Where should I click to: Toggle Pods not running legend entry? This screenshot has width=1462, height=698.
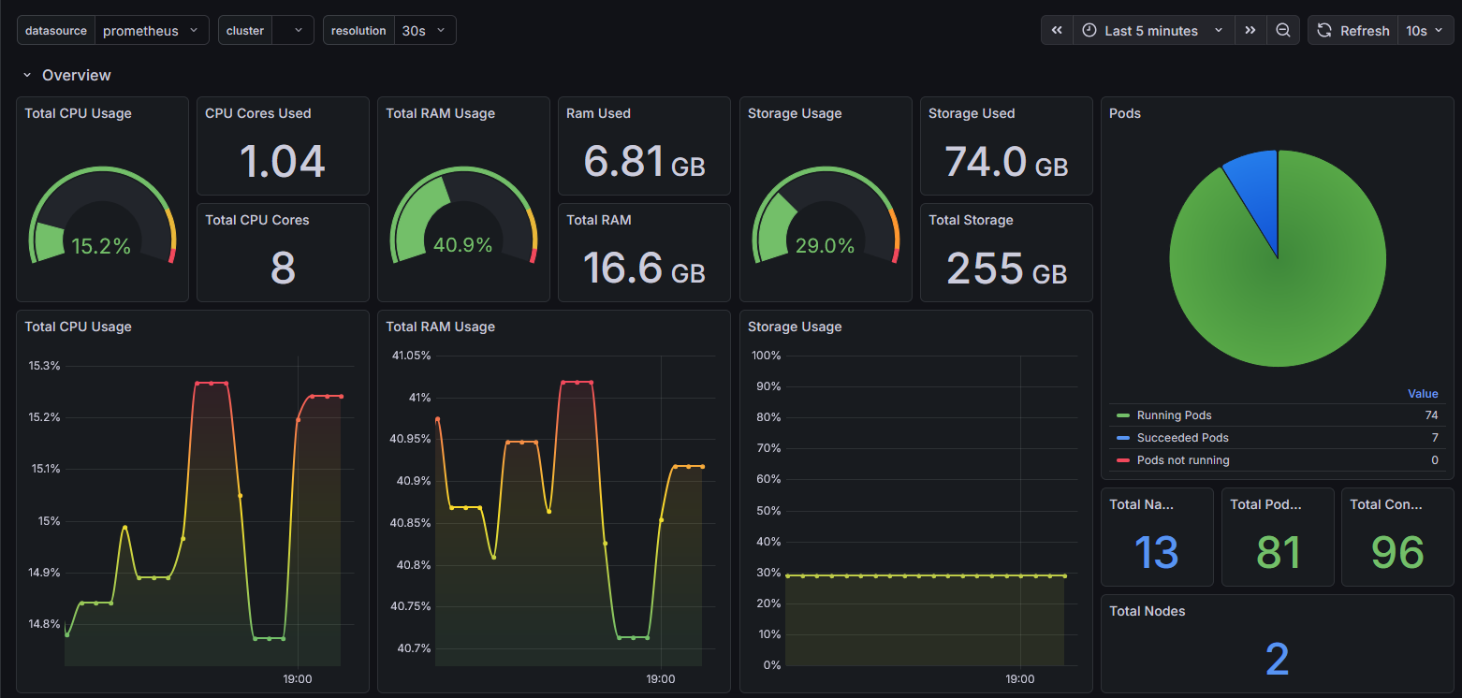coord(1182,459)
